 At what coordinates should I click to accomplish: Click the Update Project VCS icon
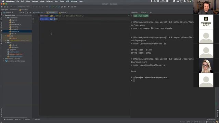coord(50,7)
